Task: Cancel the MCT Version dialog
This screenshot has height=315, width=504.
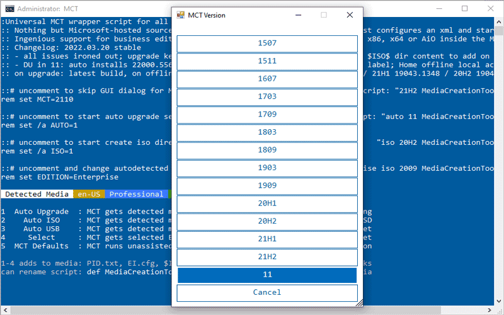Action: click(267, 293)
